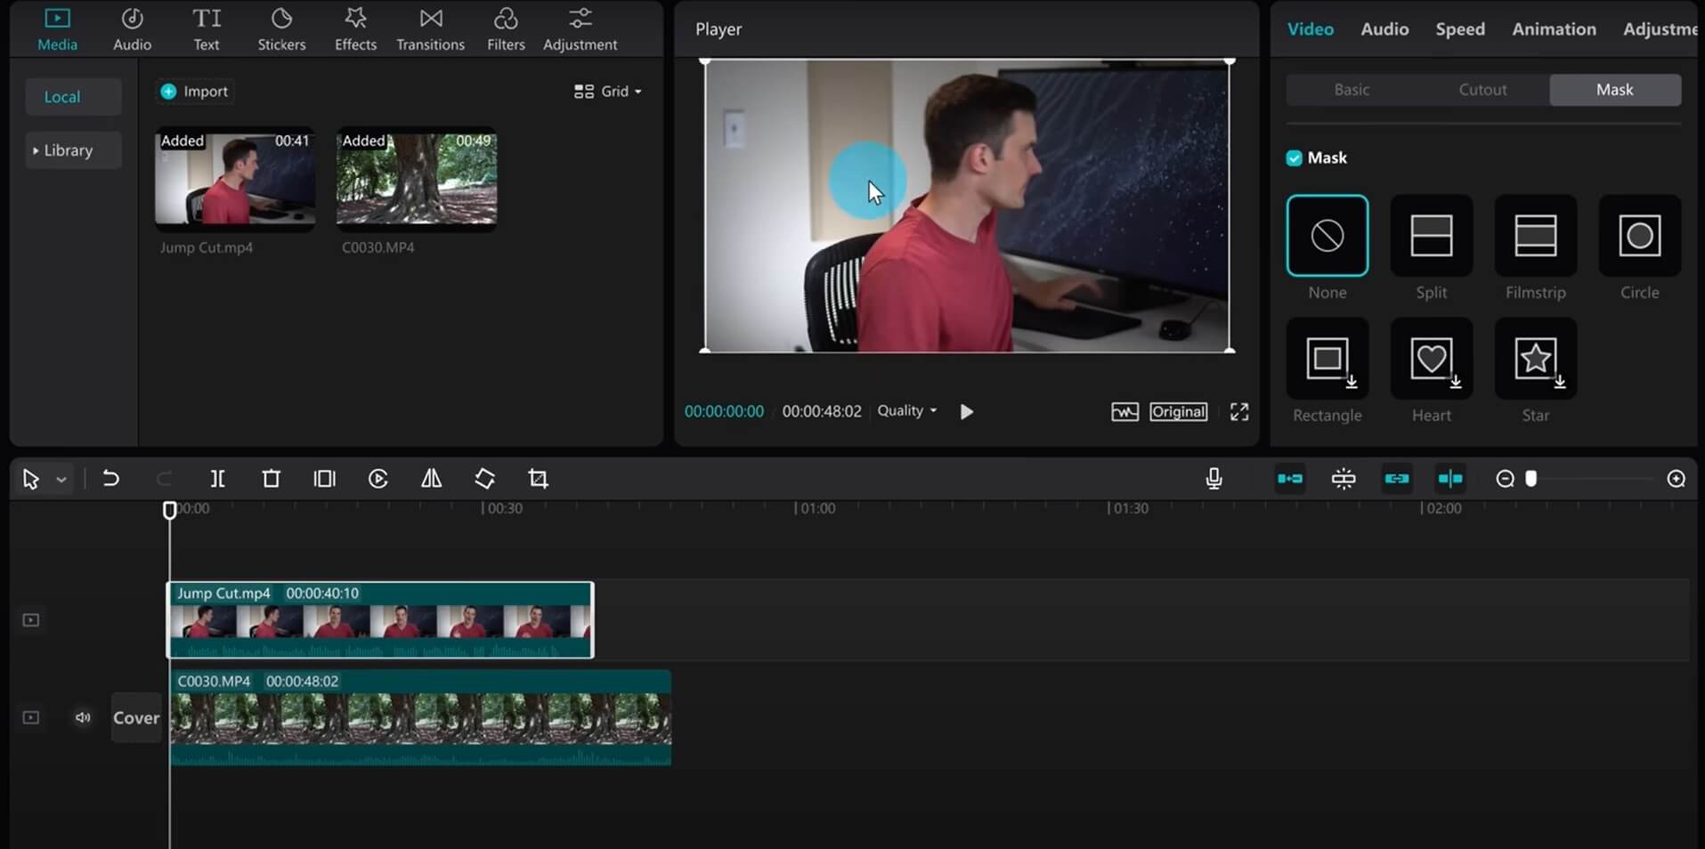Zoom out the timeline

coord(1505,479)
